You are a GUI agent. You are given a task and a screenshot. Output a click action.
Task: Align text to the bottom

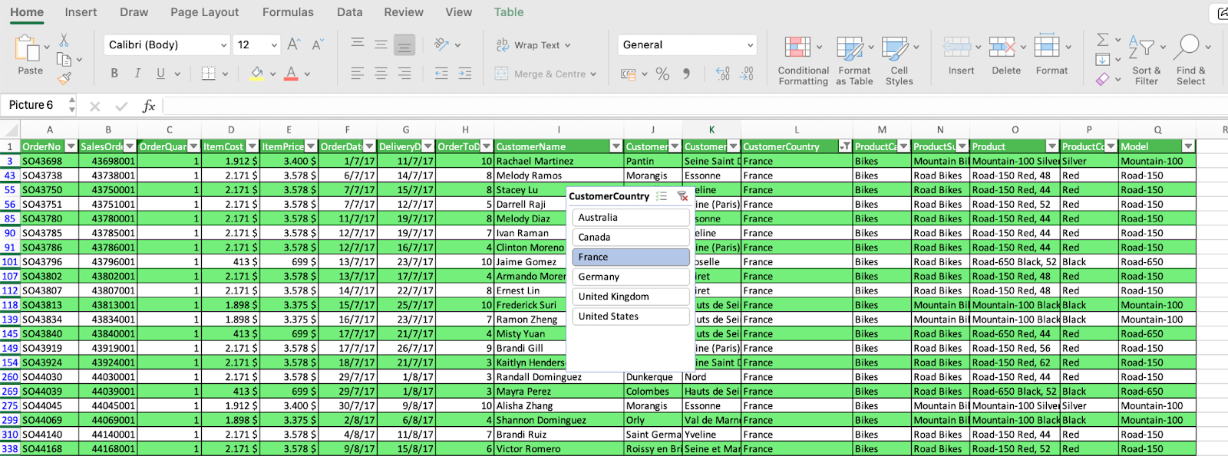[404, 45]
